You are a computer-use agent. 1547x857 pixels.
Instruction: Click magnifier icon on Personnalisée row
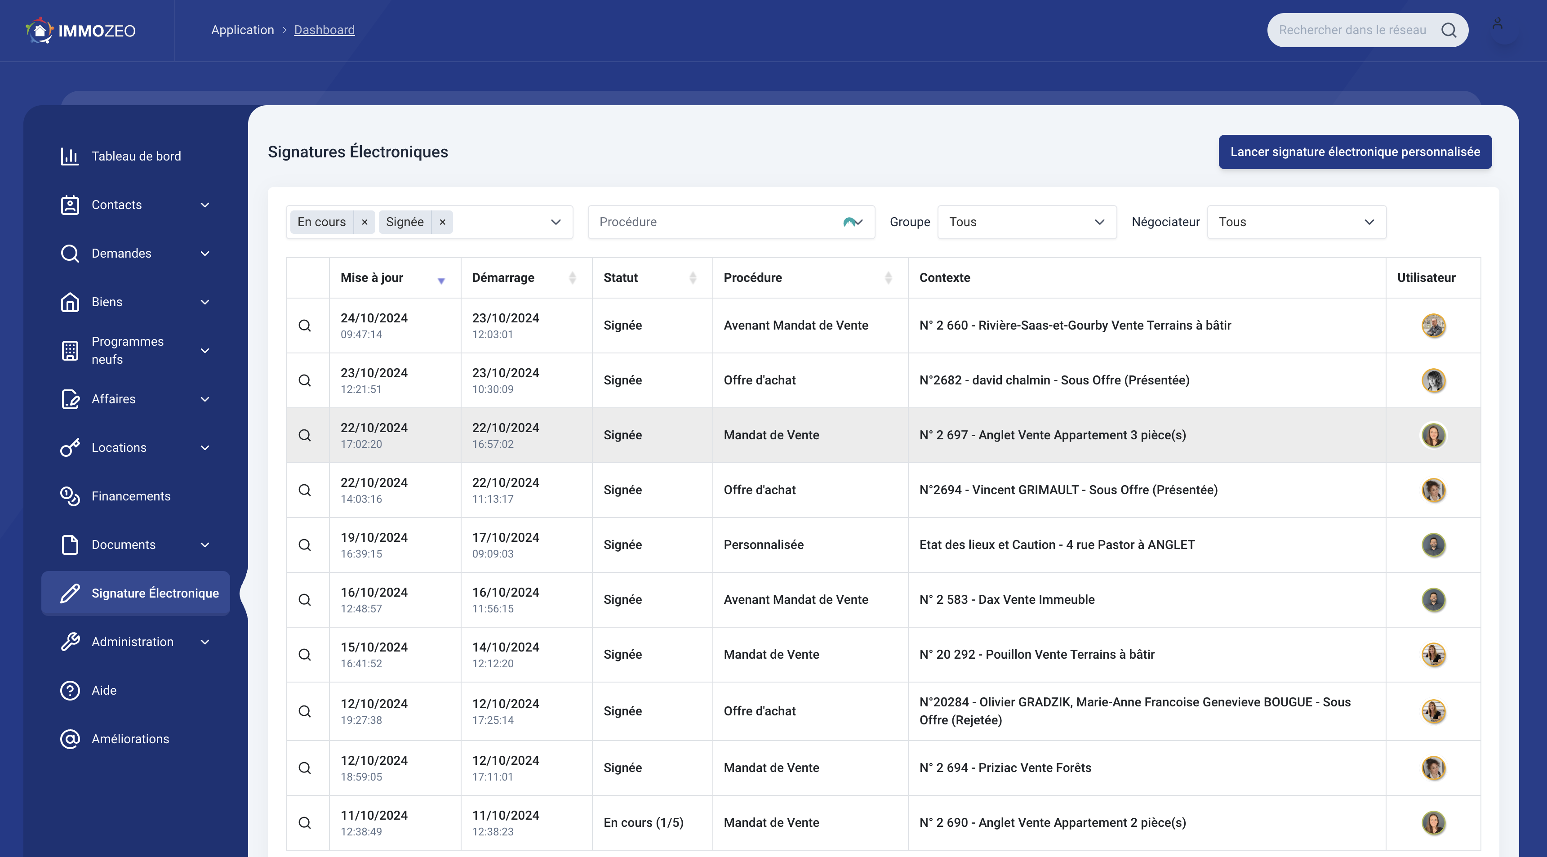(305, 545)
